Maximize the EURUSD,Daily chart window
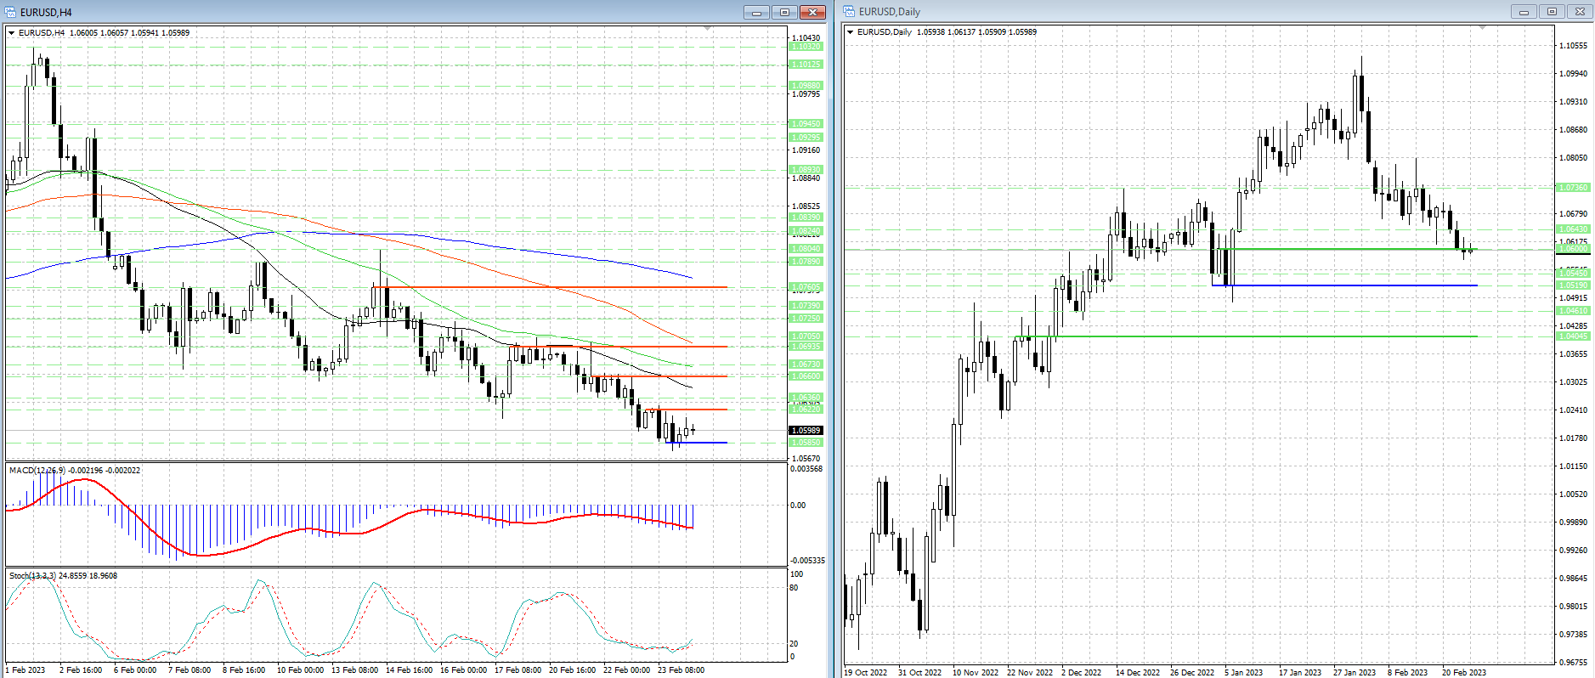1595x678 pixels. coord(1552,12)
